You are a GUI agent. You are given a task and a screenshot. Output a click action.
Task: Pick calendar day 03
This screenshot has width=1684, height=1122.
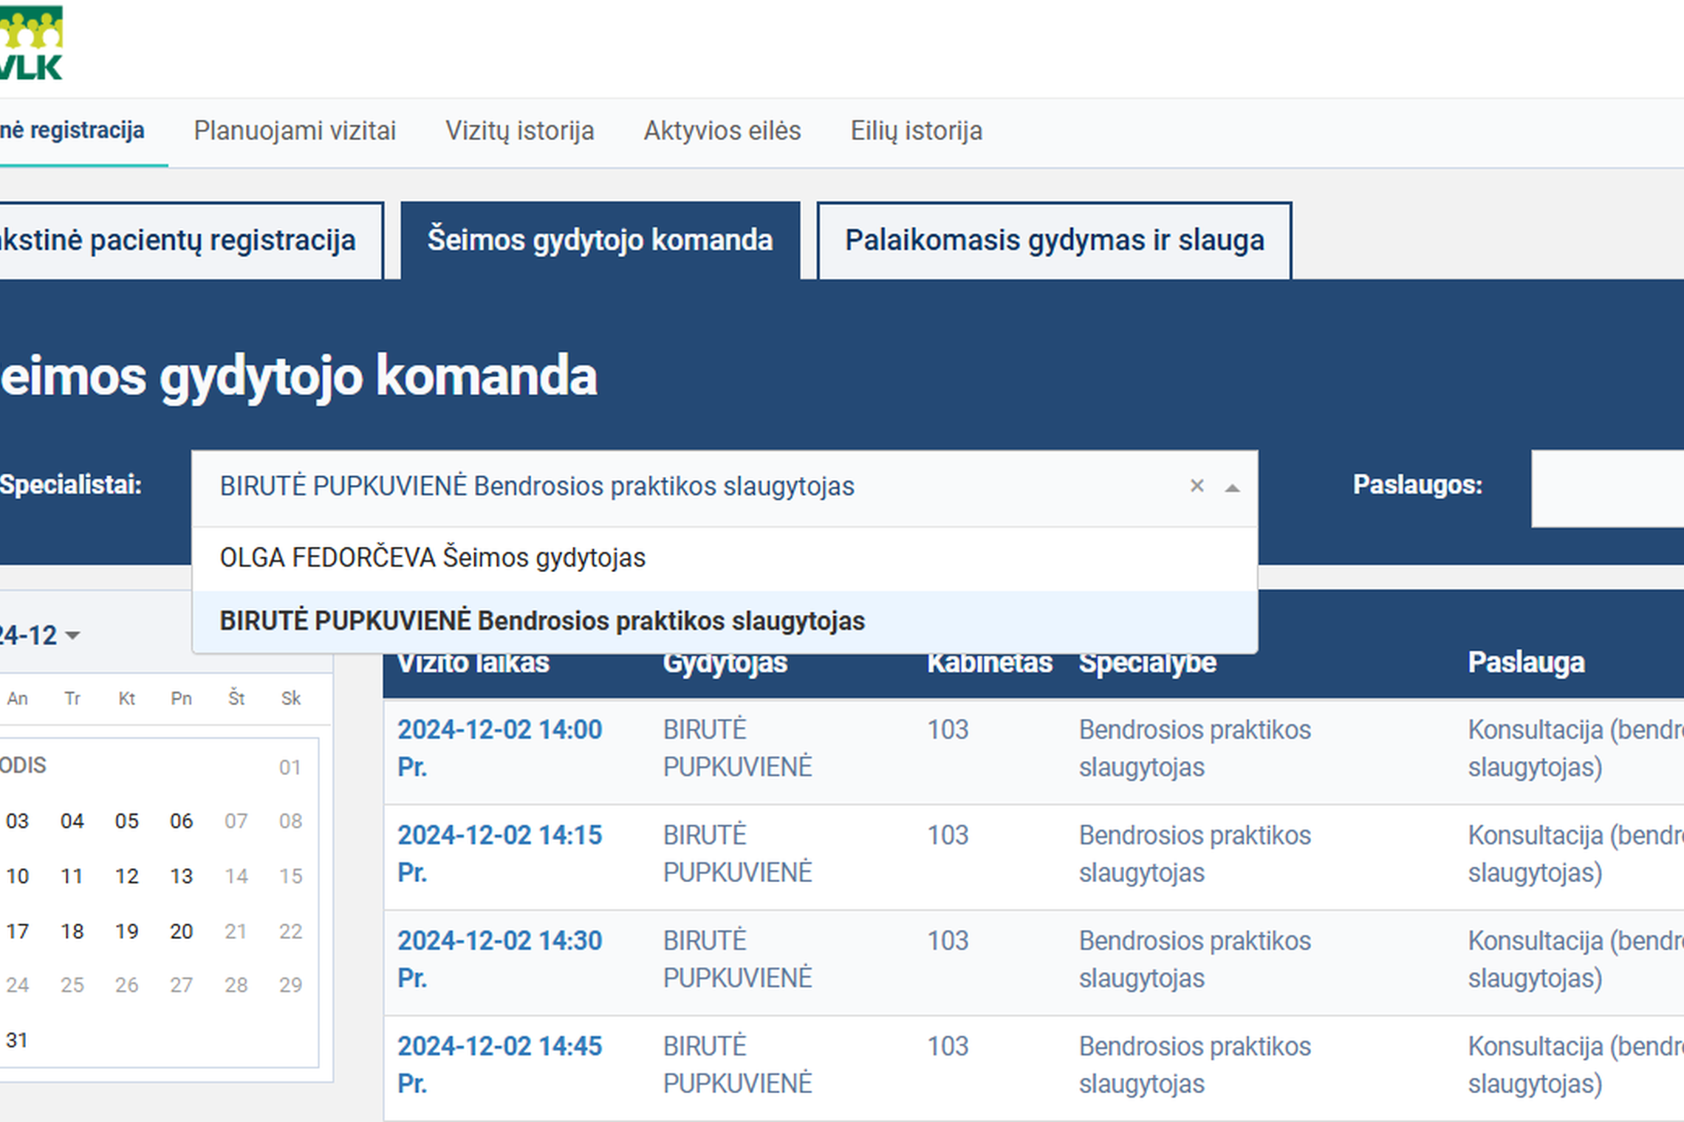[x=18, y=821]
